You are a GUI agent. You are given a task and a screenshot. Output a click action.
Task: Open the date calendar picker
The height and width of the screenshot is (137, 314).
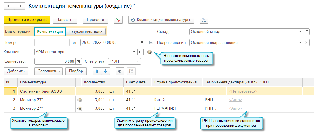pyautogui.click(x=142, y=42)
